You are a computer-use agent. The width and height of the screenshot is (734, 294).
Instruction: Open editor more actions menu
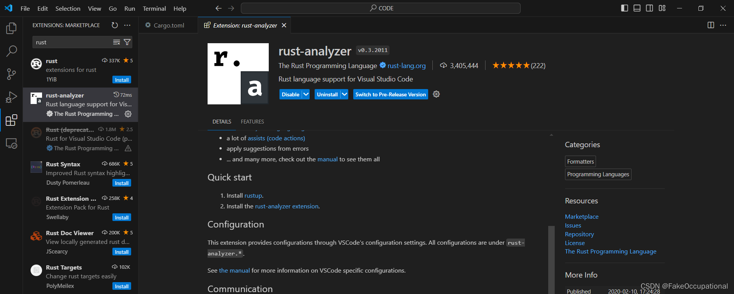pos(723,25)
